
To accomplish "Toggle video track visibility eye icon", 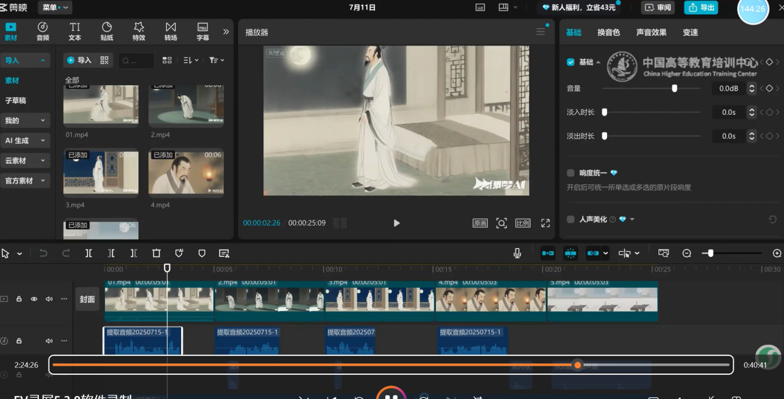I will (x=34, y=299).
